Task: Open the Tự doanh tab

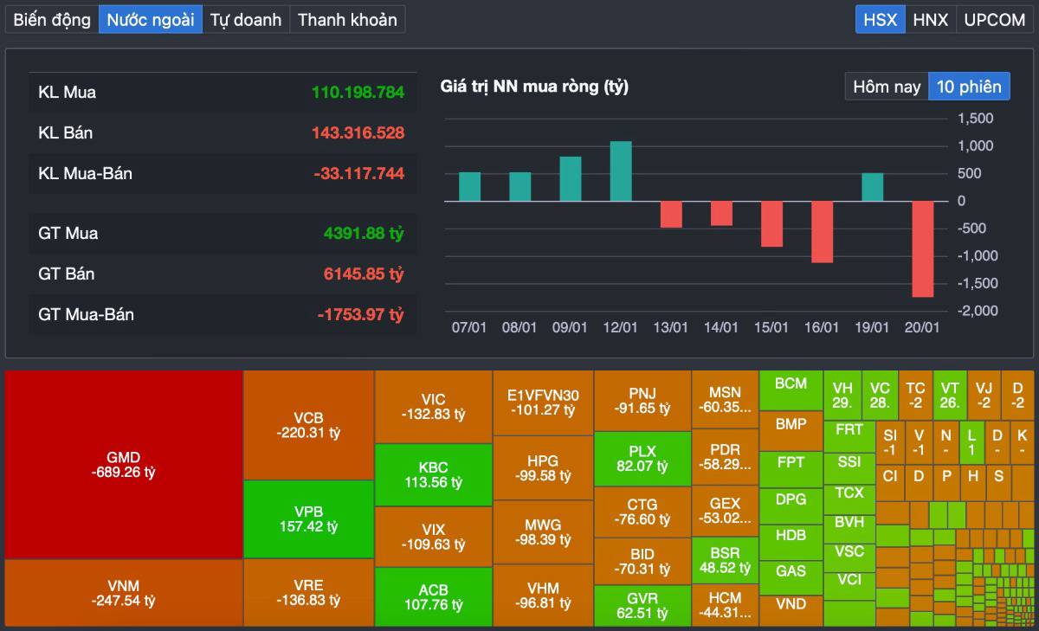Action: [x=245, y=19]
